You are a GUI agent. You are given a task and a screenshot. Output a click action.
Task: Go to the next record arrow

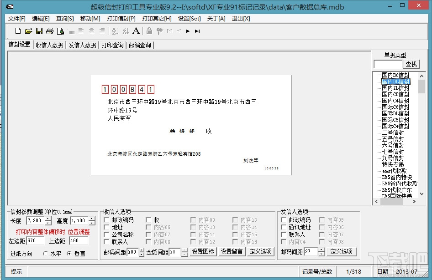188,31
